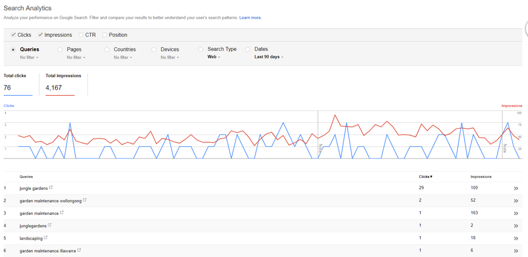Screen dimensions: 528x257
Task: Click the first Note marker on chart
Action: [320, 149]
